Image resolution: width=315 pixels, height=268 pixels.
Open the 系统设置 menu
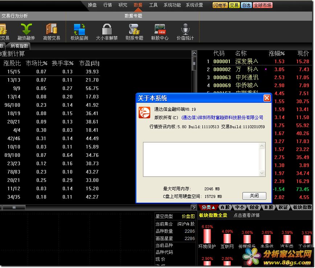(x=194, y=5)
